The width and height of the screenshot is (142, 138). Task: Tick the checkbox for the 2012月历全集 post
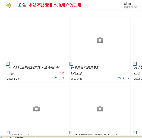[x=8, y=64]
